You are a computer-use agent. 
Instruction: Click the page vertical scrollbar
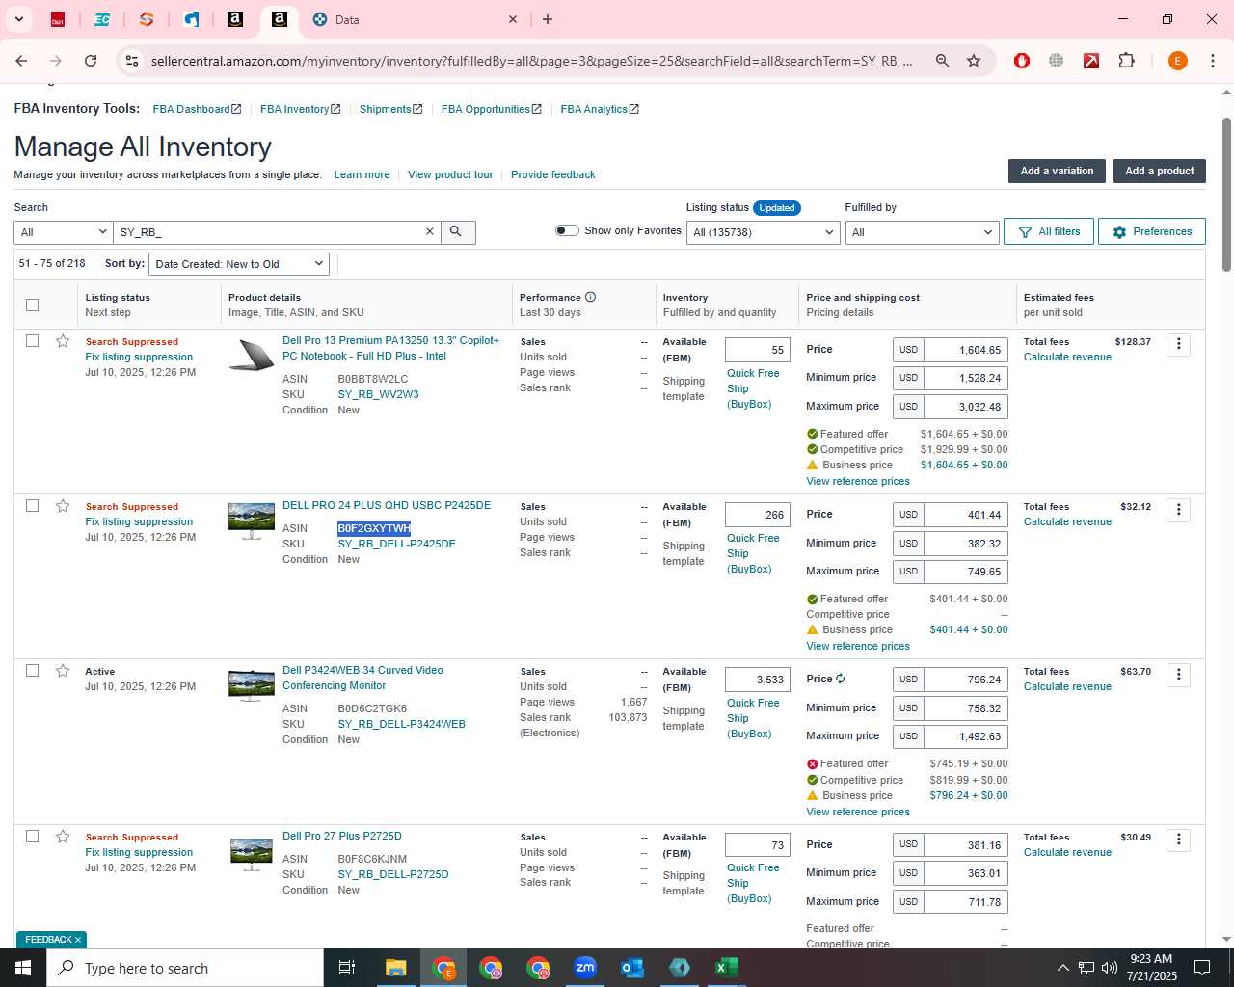point(1226,195)
